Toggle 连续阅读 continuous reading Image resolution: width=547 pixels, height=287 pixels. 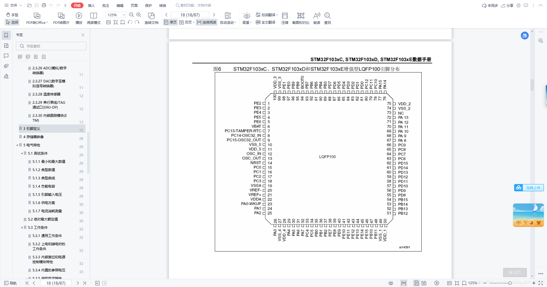point(207,22)
